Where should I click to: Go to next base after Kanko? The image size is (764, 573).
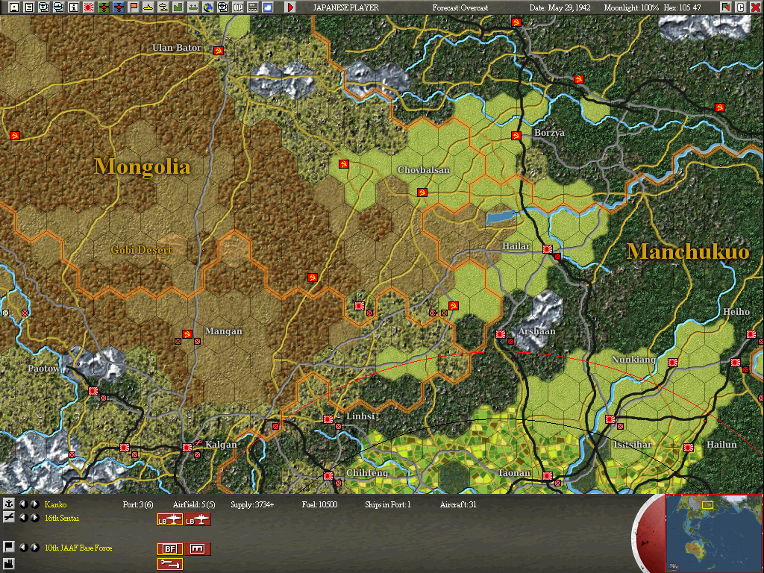(x=34, y=504)
